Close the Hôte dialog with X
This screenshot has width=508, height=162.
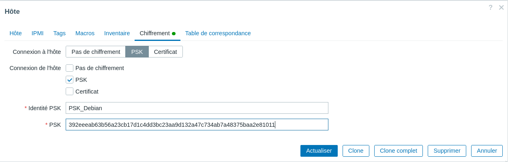tap(502, 7)
